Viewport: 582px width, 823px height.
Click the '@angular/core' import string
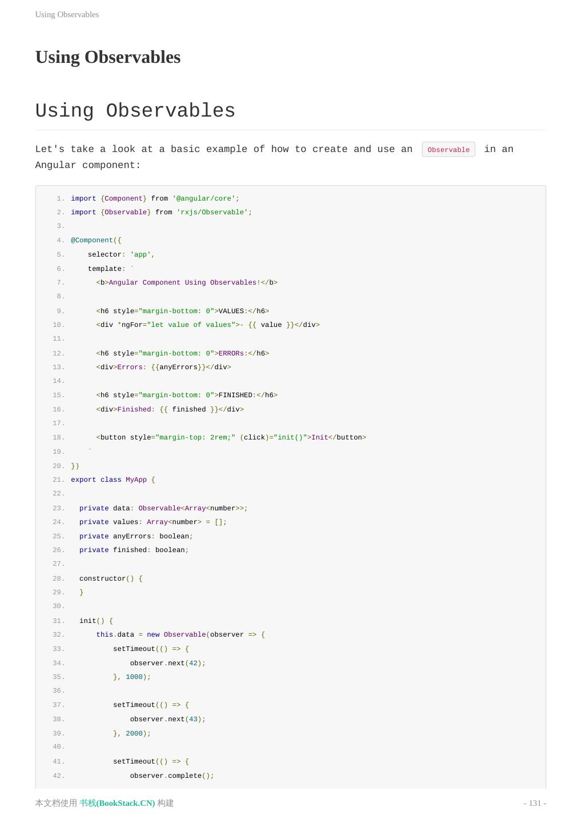click(x=206, y=198)
